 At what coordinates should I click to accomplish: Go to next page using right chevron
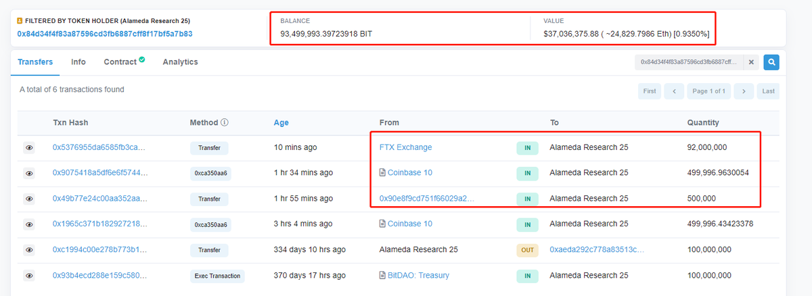click(x=744, y=91)
